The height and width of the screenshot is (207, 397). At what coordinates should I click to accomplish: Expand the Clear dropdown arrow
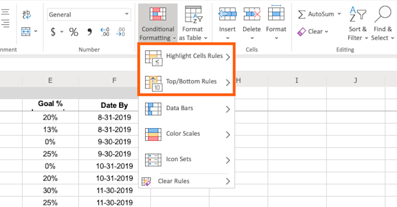click(x=326, y=32)
